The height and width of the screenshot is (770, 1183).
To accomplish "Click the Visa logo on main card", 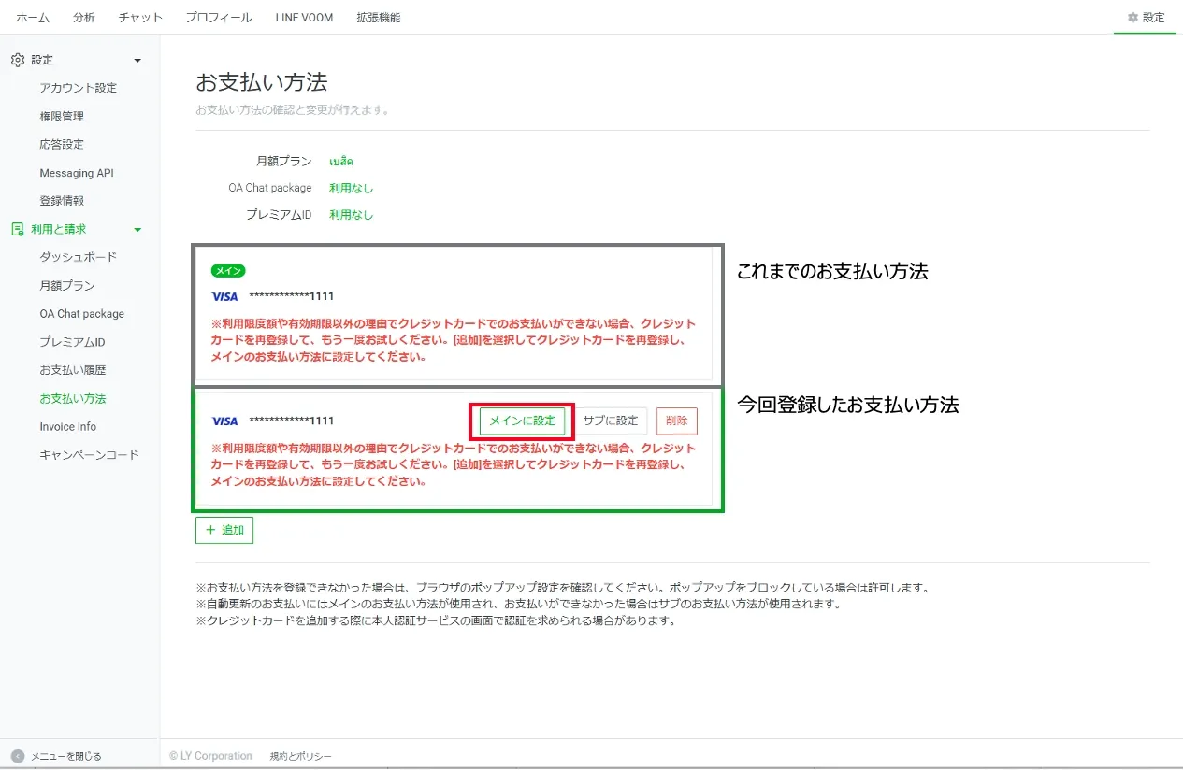I will pos(224,296).
